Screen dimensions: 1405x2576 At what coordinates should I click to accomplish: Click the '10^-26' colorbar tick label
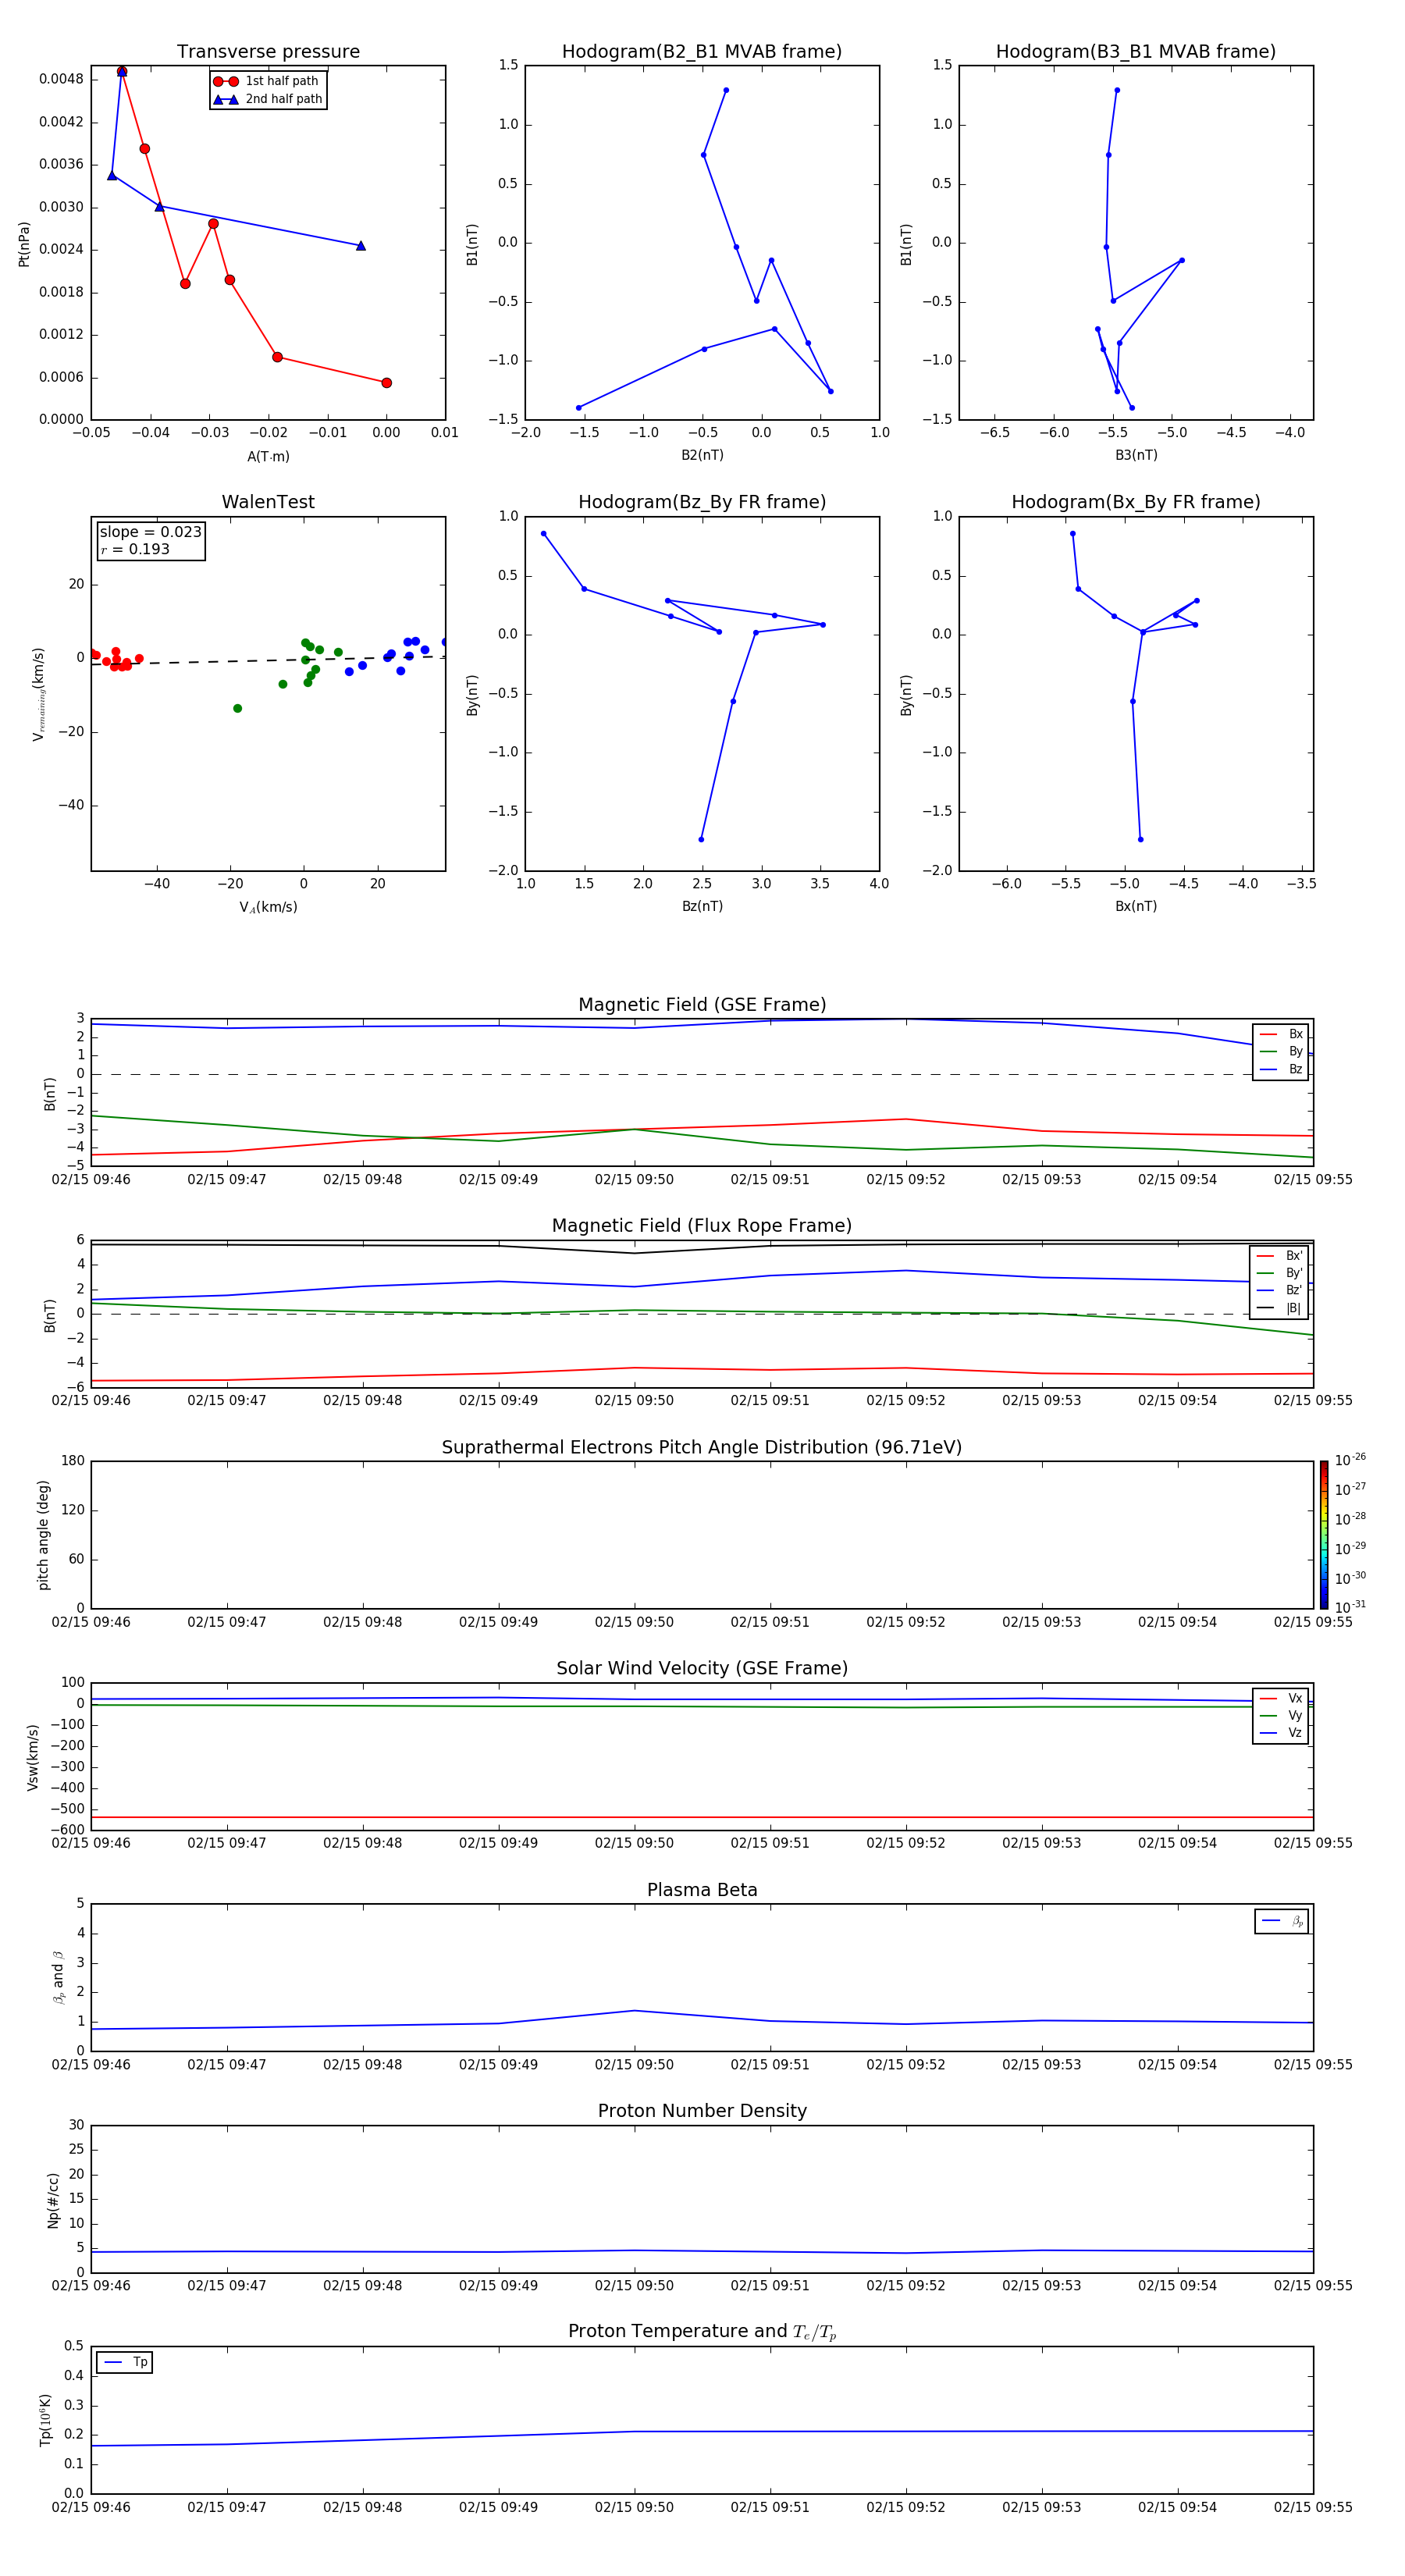point(1350,1460)
